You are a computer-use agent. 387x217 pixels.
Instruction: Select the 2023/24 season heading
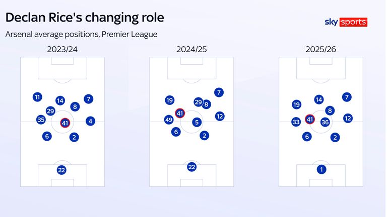coord(62,49)
